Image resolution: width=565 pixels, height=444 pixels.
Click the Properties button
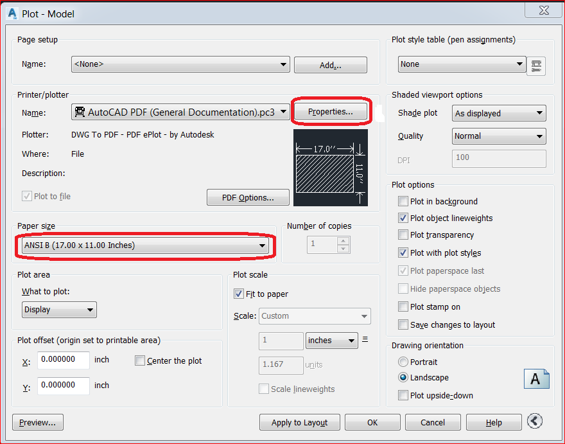click(x=331, y=111)
